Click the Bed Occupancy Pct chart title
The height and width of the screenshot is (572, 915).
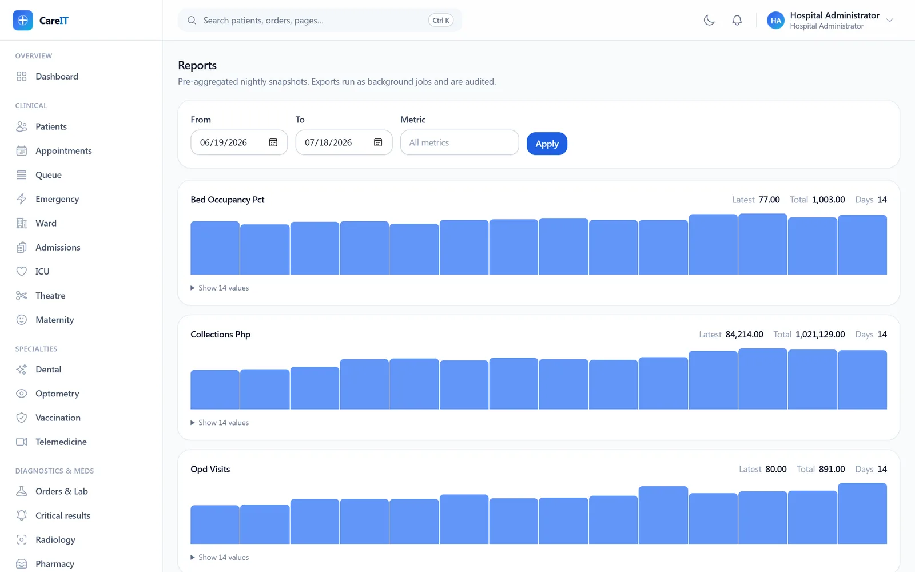228,200
